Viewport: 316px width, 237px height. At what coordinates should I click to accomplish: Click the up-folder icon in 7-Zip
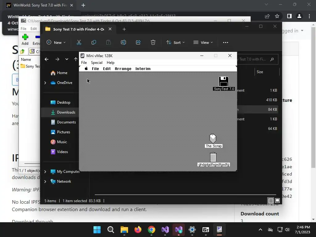(x=23, y=52)
